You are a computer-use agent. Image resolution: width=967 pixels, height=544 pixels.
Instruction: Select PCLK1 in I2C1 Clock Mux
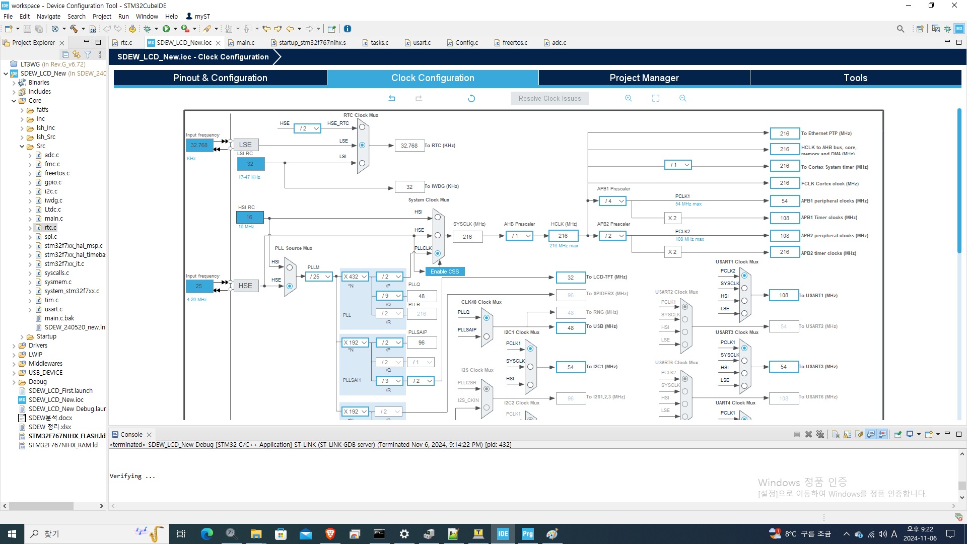click(x=530, y=348)
